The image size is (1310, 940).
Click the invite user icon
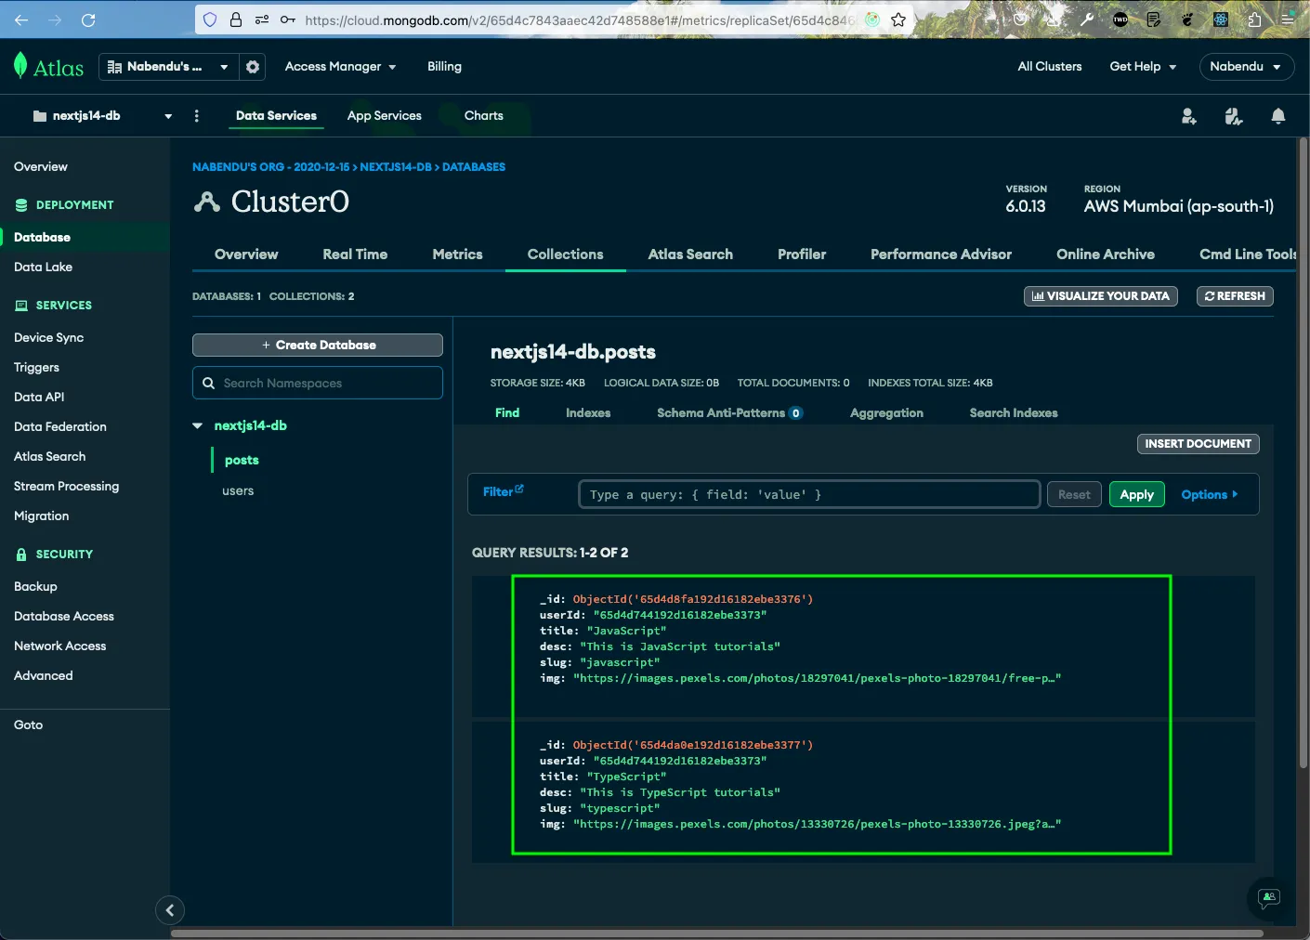point(1188,116)
